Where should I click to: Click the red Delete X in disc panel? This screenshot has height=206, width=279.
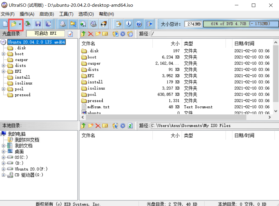tap(91, 34)
